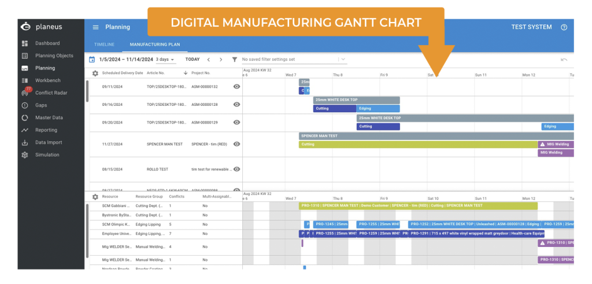592x284 pixels.
Task: Sort by Article No. arrow
Action: [186, 73]
